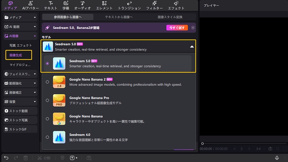Viewport: 288px width, 162px height.
Task: Open the オーディオ tab
Action: [82, 5]
